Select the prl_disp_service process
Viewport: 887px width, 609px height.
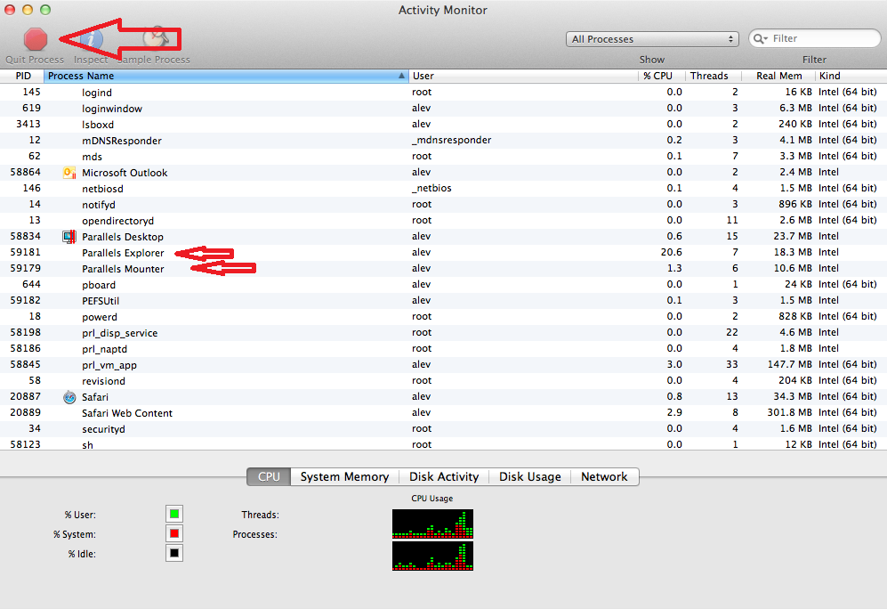click(119, 333)
